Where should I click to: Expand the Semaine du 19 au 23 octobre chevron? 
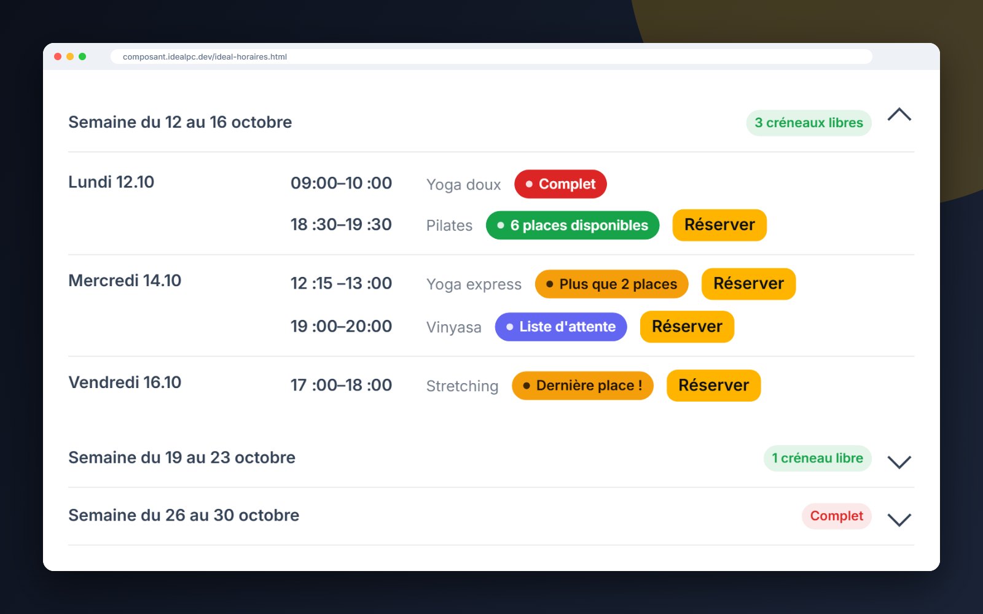(899, 462)
